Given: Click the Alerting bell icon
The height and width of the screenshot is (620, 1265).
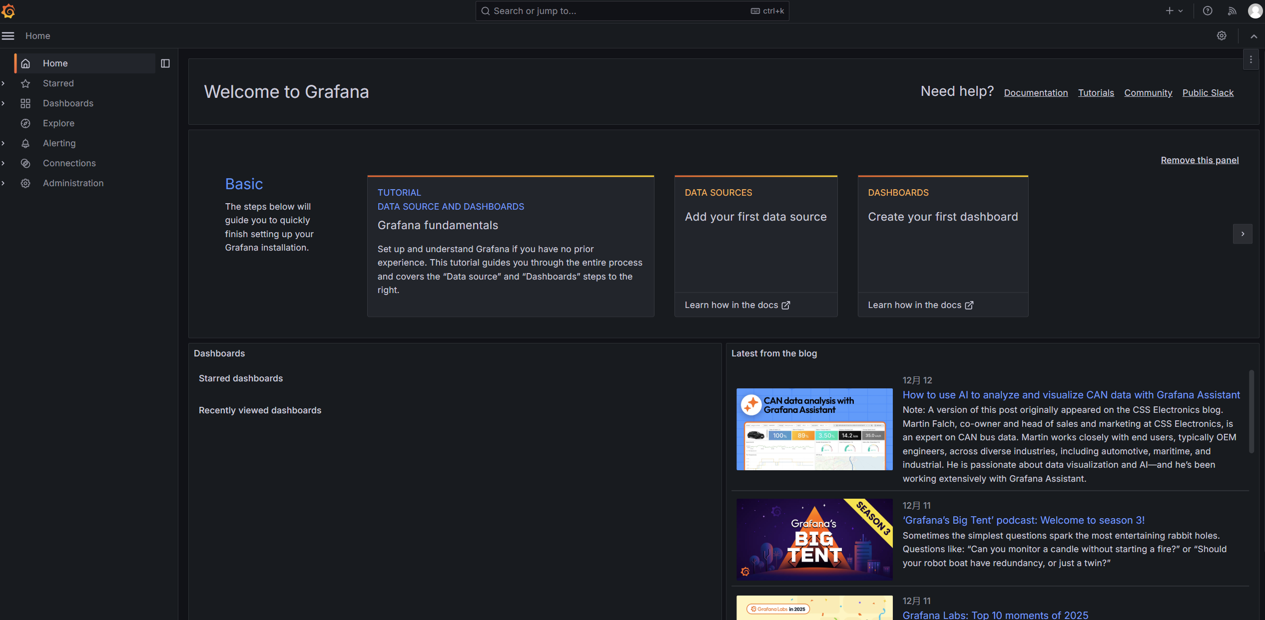Looking at the screenshot, I should [x=25, y=143].
